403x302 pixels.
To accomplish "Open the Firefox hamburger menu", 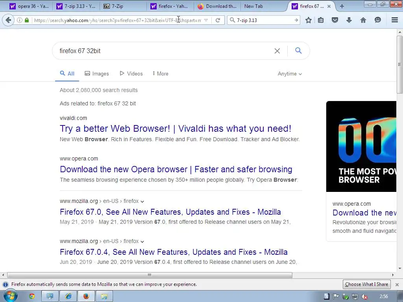I will point(395,20).
